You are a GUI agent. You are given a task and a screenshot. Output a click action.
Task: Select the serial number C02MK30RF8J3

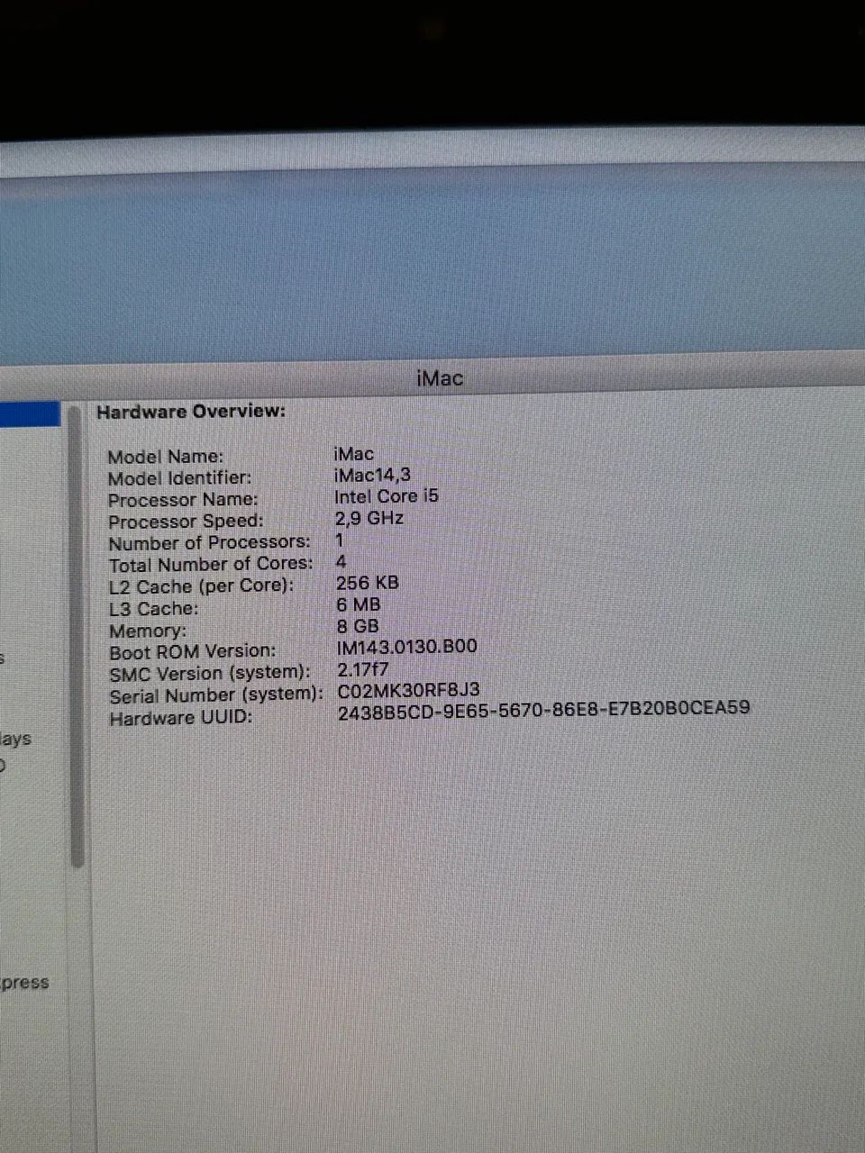[x=409, y=691]
